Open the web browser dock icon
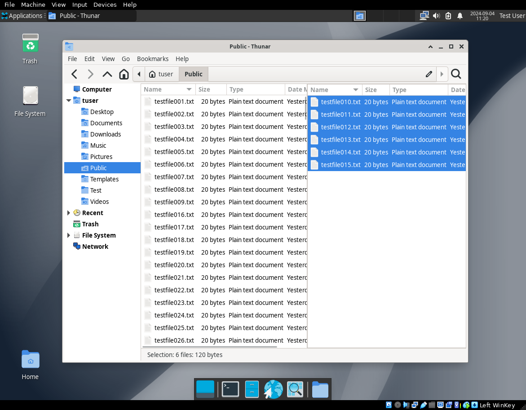 pos(273,389)
